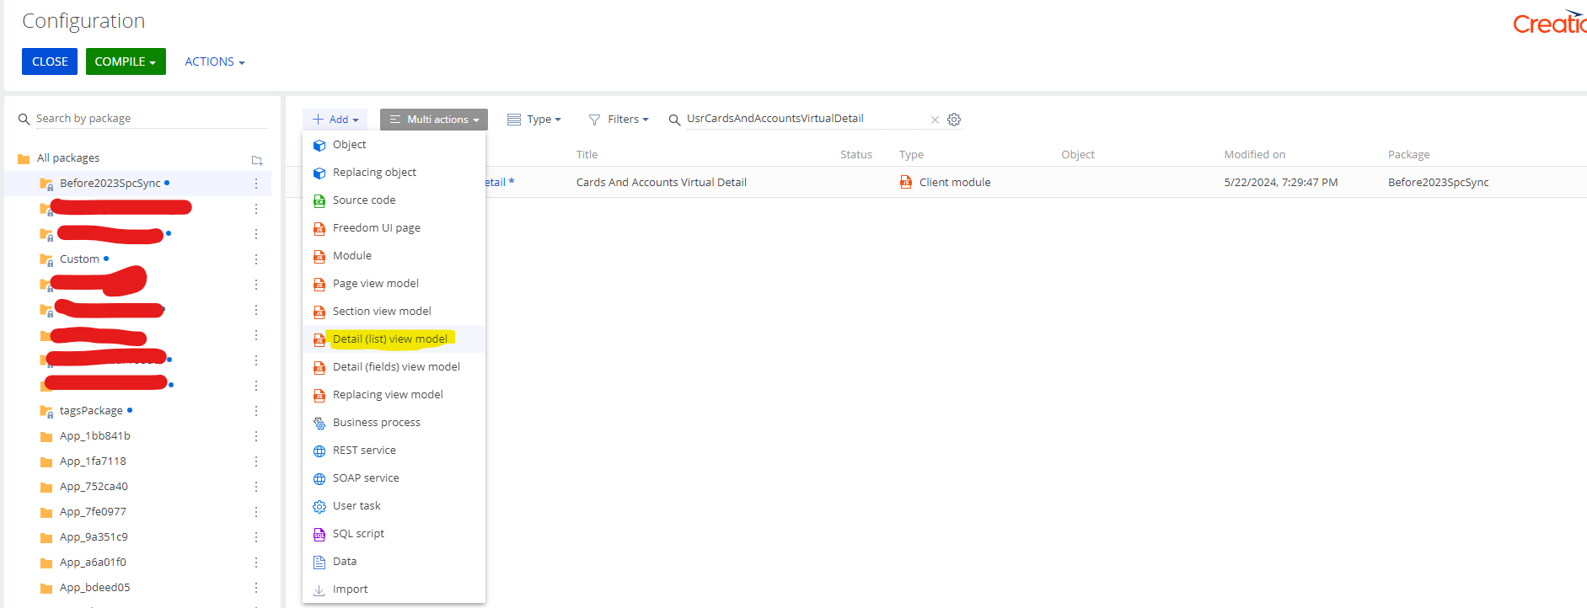The height and width of the screenshot is (608, 1587).
Task: Click the new package folder icon beside All packages
Action: tap(257, 159)
